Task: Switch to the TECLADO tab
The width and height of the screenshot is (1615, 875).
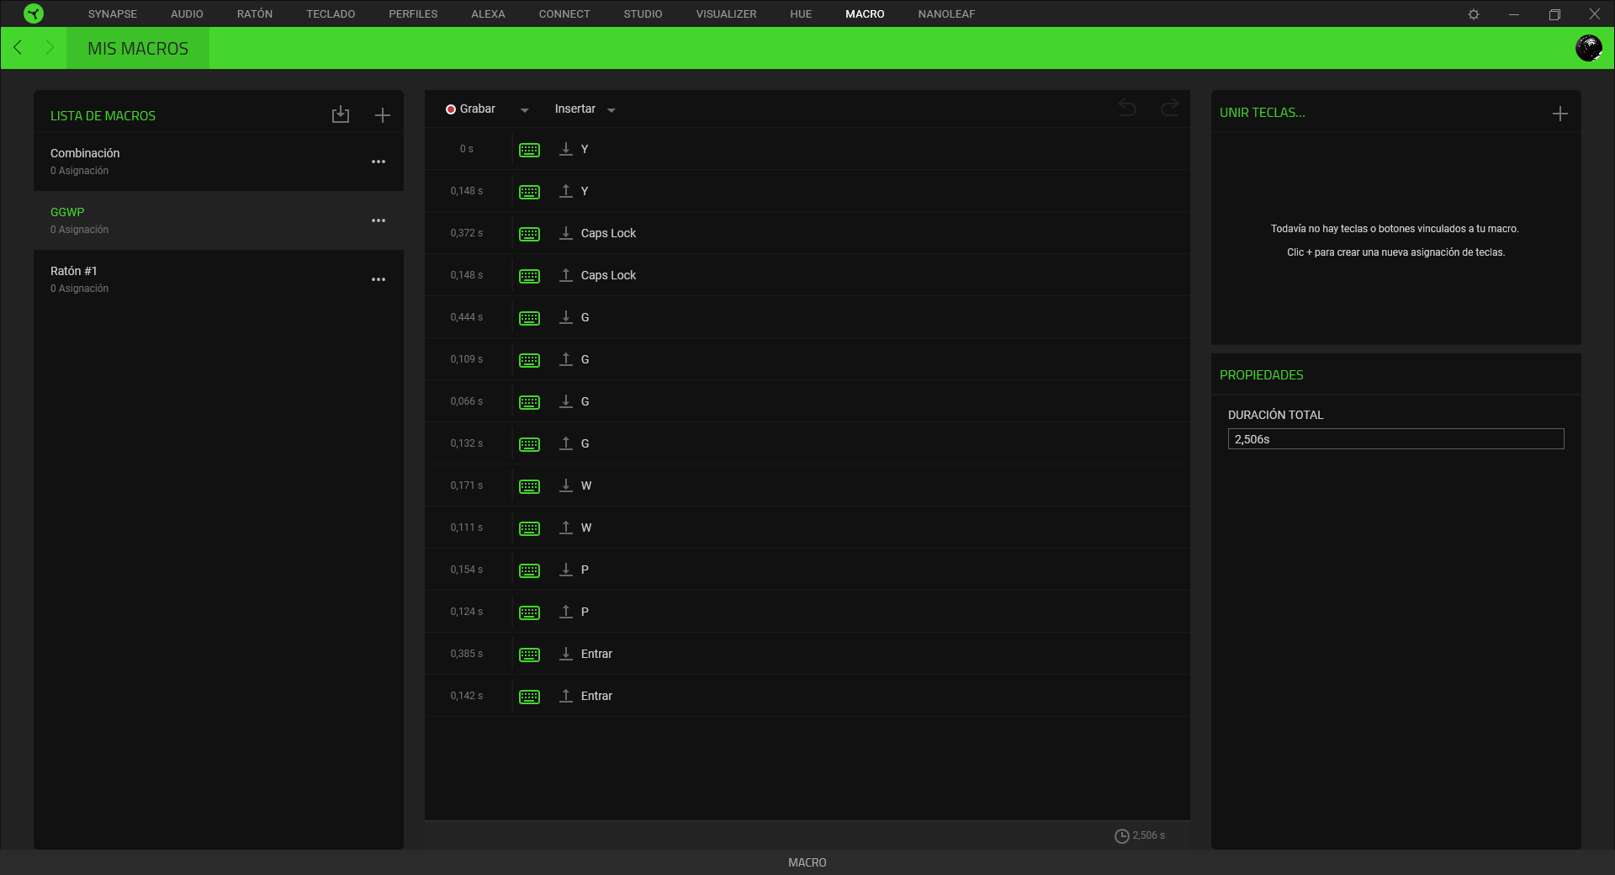Action: coord(331,14)
